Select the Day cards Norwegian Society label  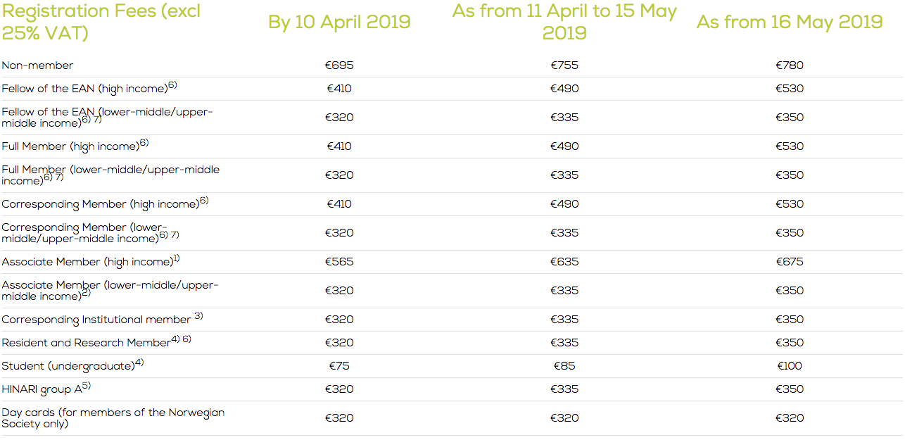coord(113,418)
